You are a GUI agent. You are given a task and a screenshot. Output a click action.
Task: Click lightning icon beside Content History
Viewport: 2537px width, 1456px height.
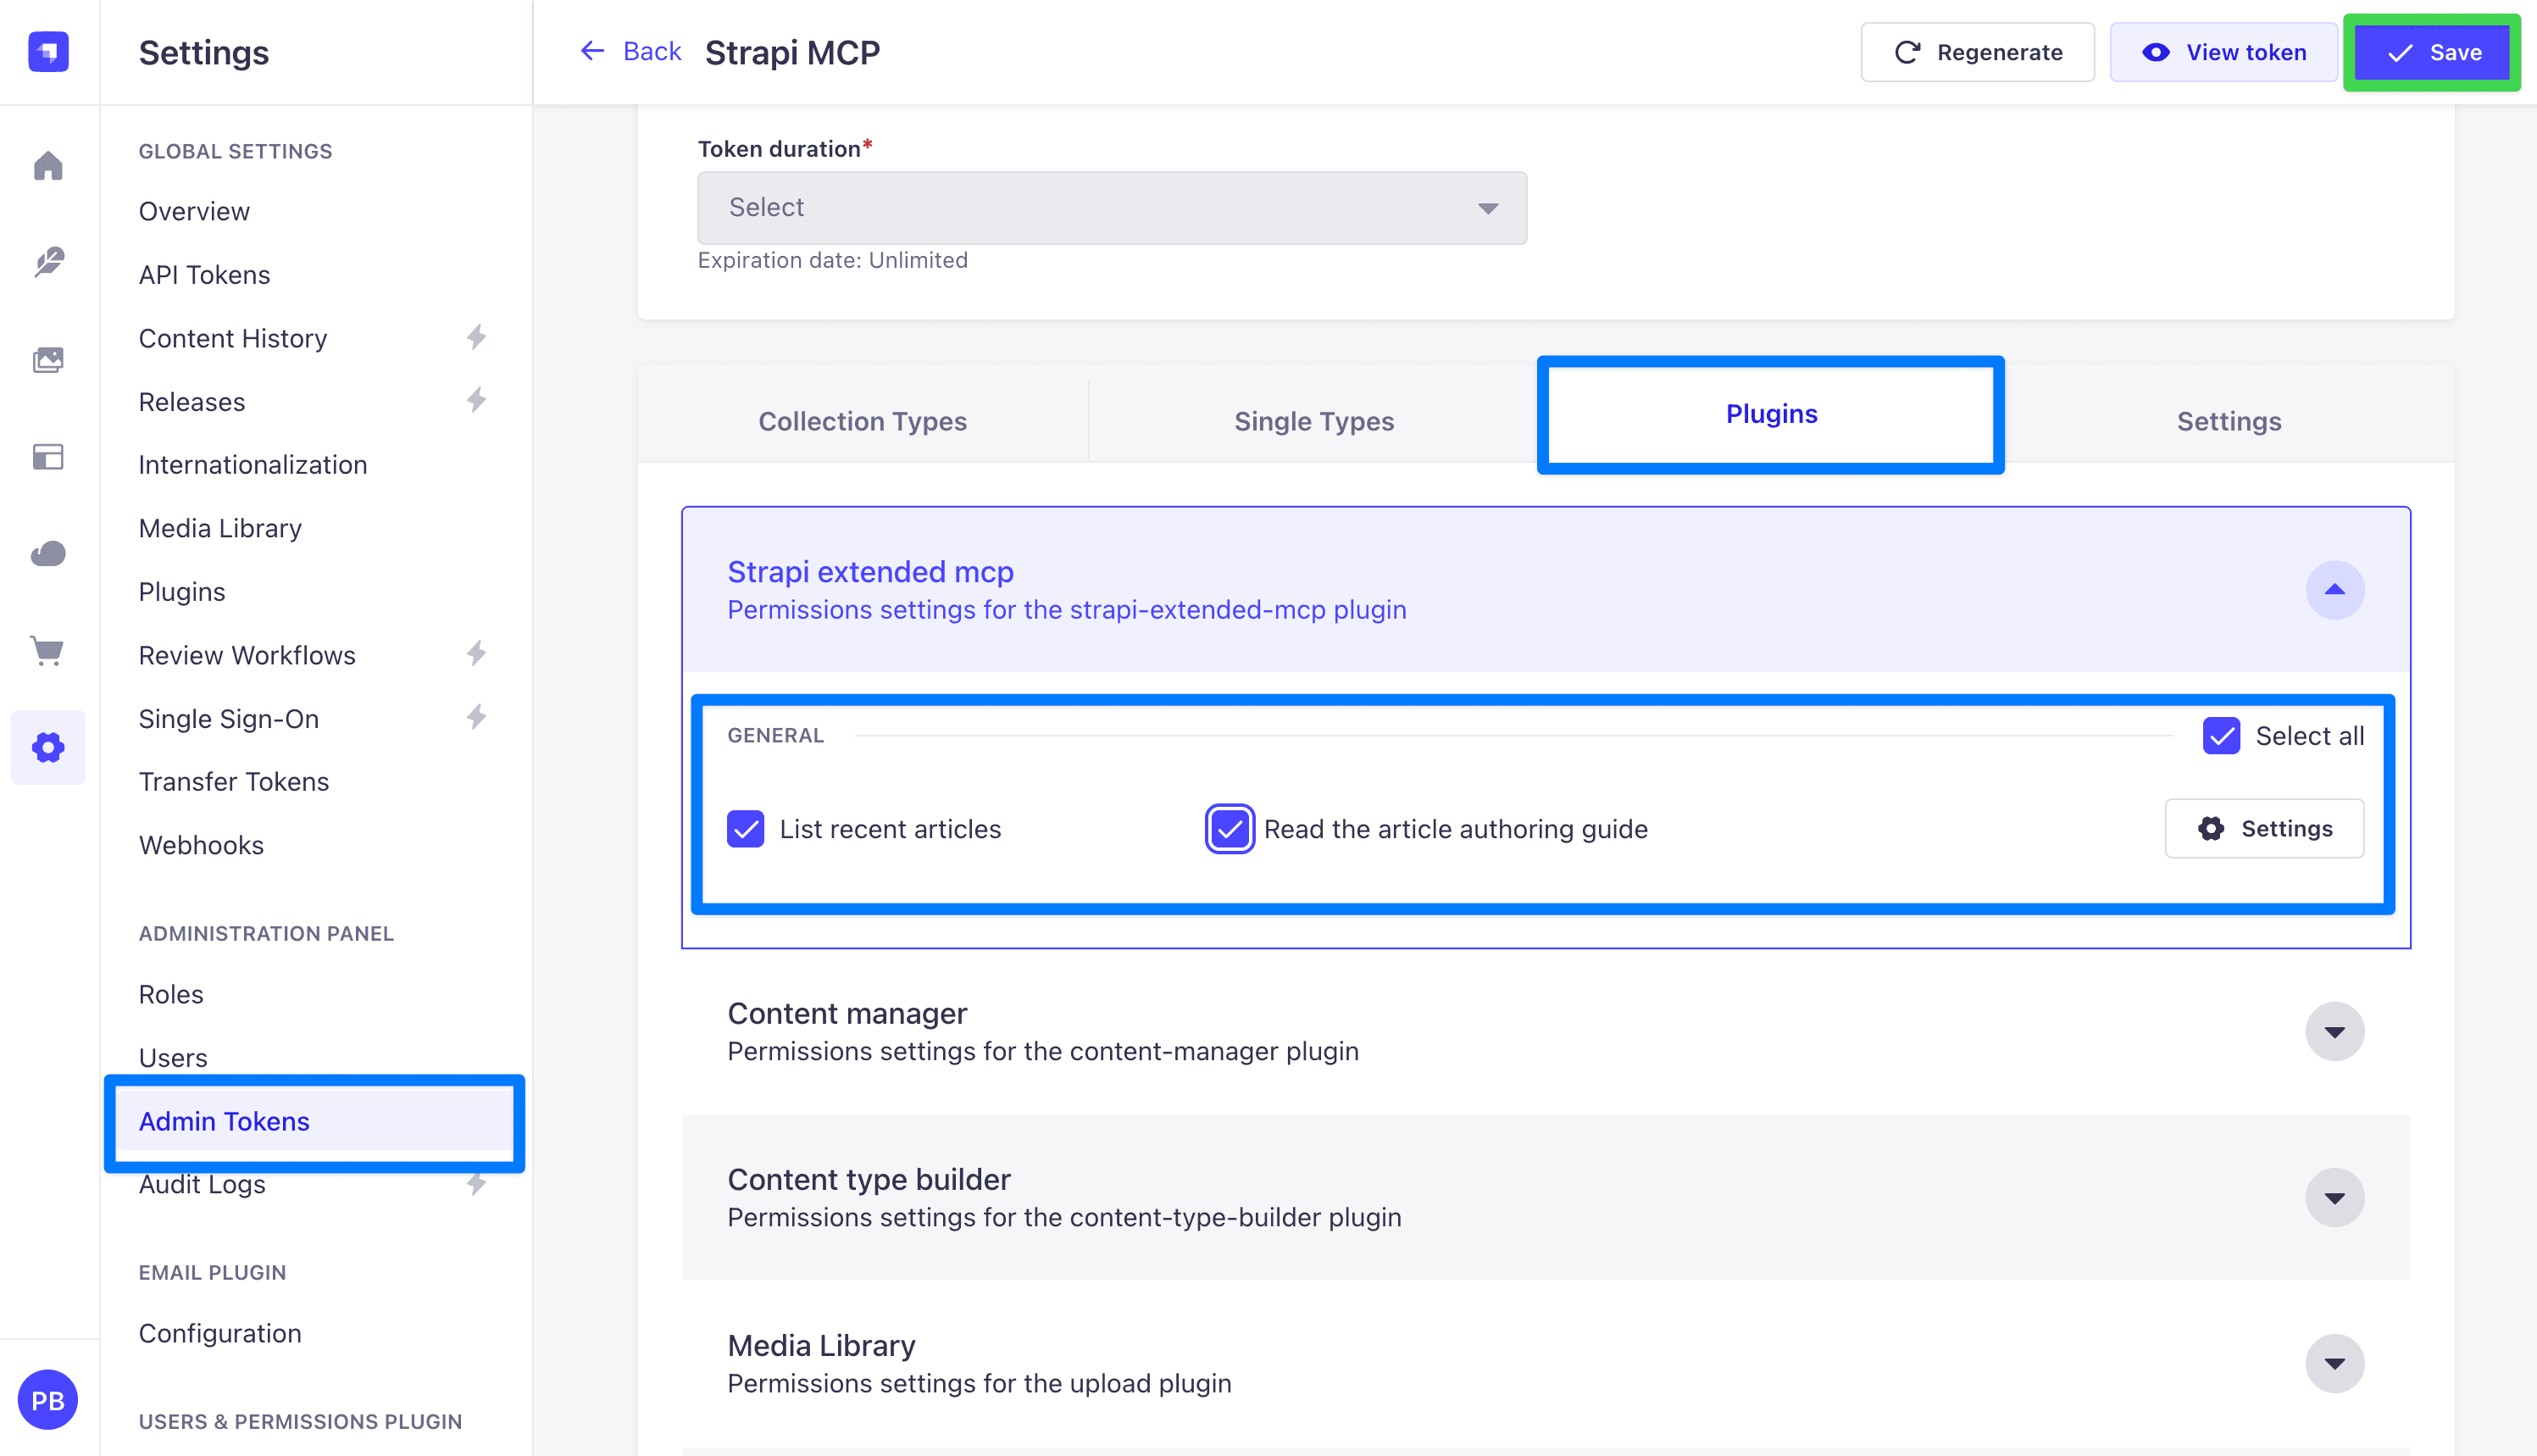(x=477, y=337)
